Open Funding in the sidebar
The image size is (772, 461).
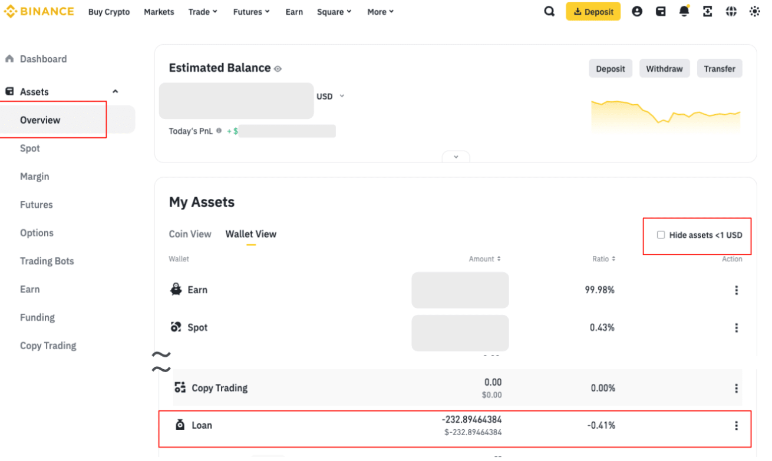click(37, 318)
